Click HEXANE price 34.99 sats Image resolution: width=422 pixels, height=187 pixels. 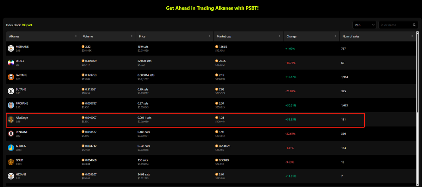click(144, 174)
